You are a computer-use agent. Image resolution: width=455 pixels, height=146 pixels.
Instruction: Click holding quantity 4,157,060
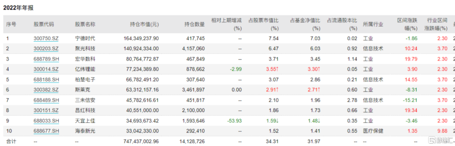click(x=193, y=48)
